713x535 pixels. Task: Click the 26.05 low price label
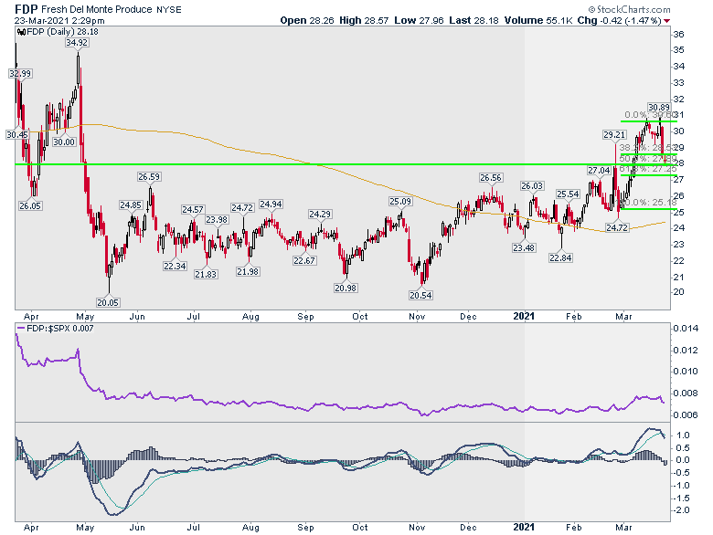click(x=30, y=205)
